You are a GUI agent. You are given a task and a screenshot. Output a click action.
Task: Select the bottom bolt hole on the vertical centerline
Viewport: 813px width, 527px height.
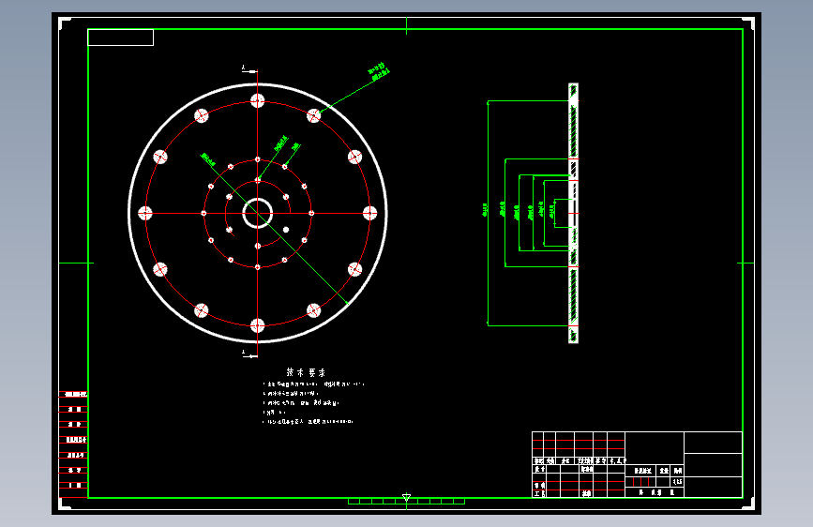(258, 325)
